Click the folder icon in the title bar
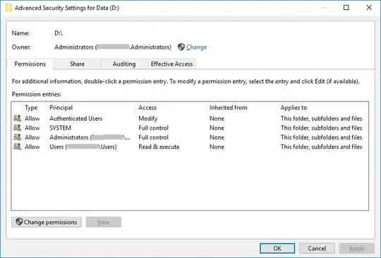Image resolution: width=381 pixels, height=258 pixels. tap(8, 8)
